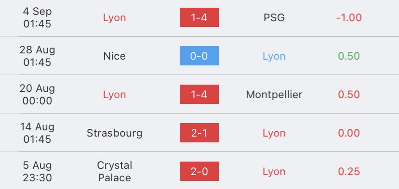Viewport: 399px width, 189px height.
Task: Open the Lyon 1-4 PSG score box
Action: (199, 17)
